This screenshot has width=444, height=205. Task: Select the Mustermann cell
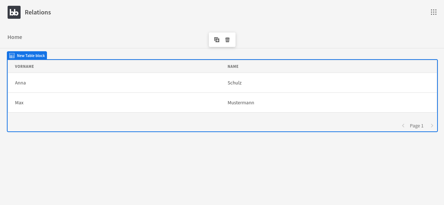[x=241, y=102]
